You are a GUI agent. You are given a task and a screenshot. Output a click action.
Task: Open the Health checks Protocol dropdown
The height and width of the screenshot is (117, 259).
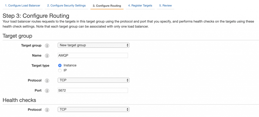coord(94,109)
